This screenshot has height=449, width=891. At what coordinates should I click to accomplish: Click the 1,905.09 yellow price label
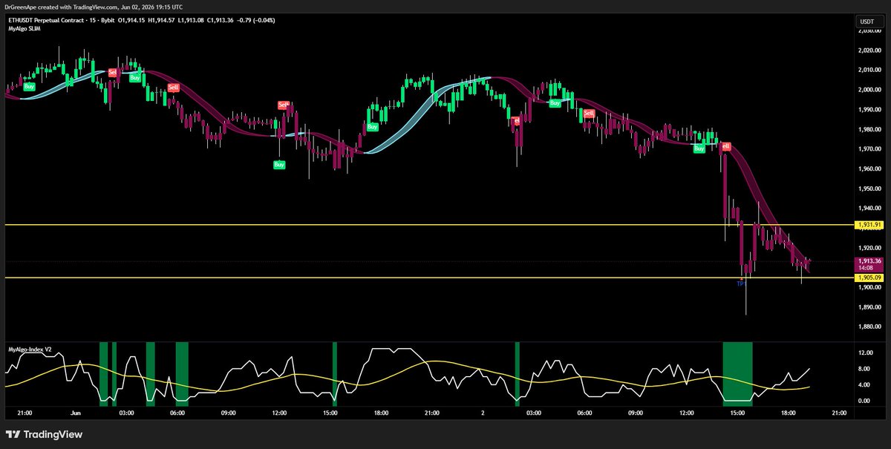(x=868, y=278)
